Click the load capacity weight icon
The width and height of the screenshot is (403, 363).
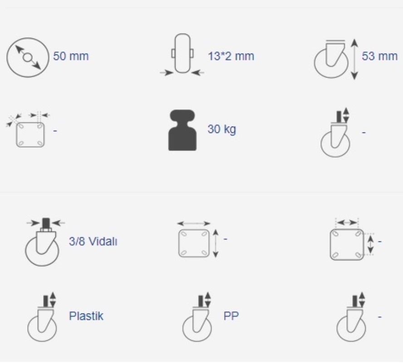182,130
